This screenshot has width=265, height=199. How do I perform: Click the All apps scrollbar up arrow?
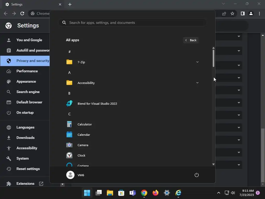click(x=213, y=48)
